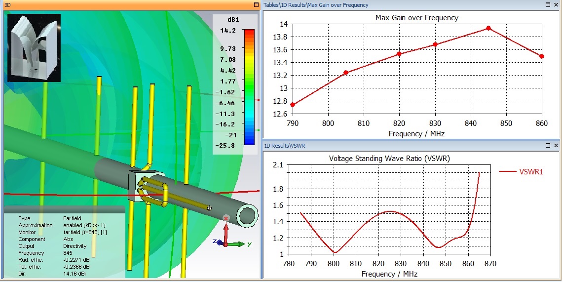Click the 'Frequency / MHz' label under the VSWR plot
This screenshot has width=563, height=282.
pyautogui.click(x=390, y=274)
